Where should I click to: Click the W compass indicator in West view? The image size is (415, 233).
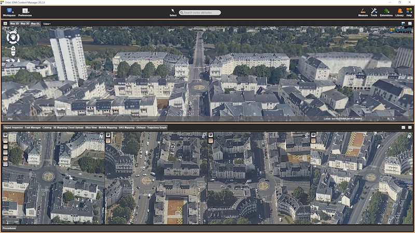coord(409,136)
